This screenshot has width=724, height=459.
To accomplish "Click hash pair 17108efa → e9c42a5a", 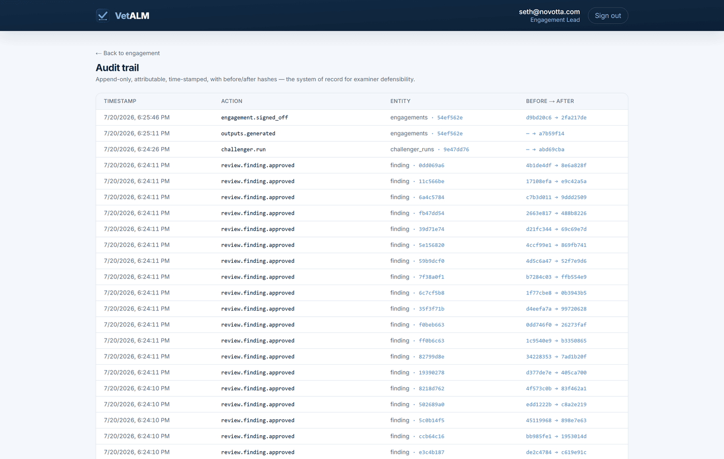I will [x=556, y=182].
